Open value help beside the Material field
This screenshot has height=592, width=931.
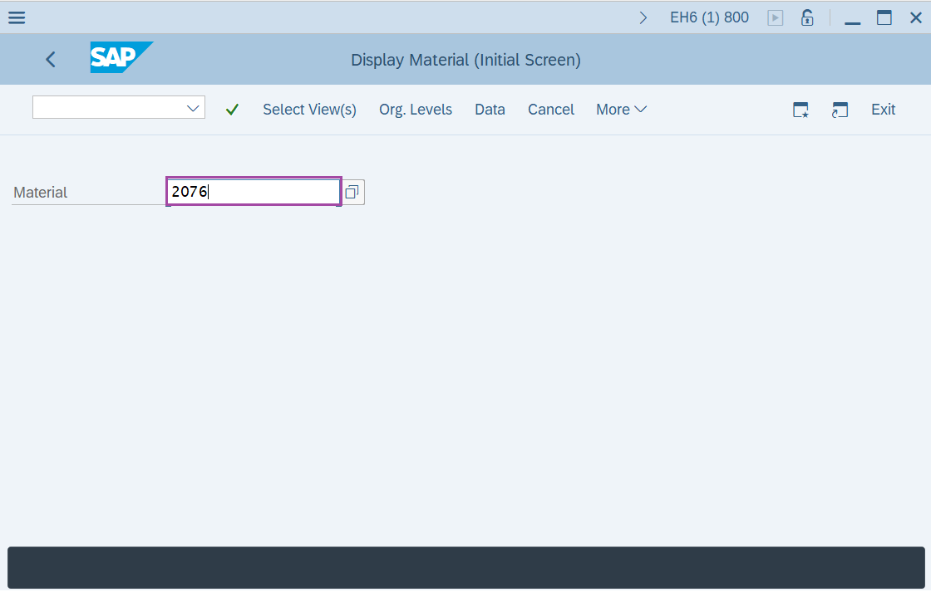(x=352, y=193)
